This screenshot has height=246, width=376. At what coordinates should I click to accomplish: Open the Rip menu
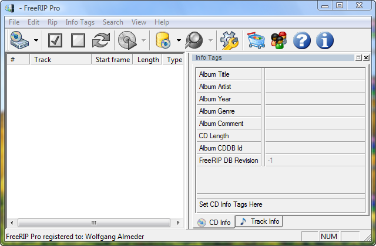(52, 22)
